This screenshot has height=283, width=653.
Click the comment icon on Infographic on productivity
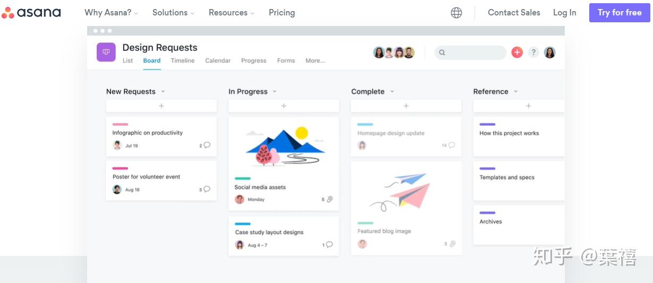point(207,145)
